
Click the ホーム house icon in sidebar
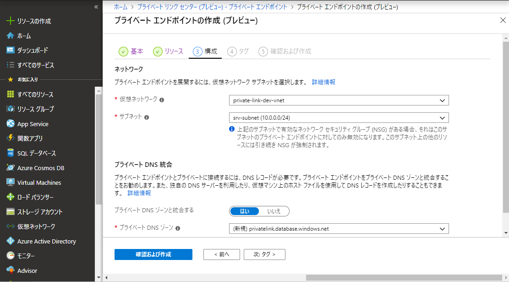[11, 36]
